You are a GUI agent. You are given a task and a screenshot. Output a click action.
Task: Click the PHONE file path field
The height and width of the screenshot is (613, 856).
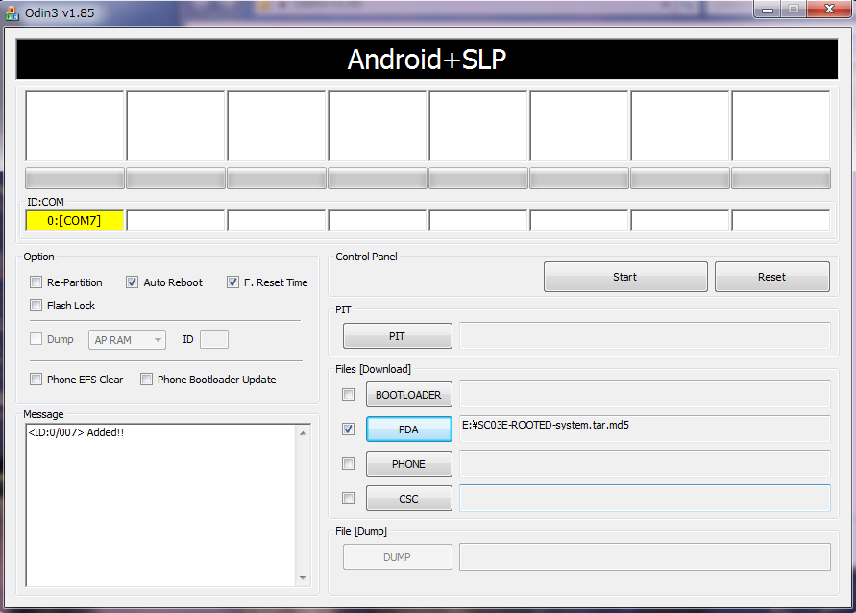tap(645, 463)
